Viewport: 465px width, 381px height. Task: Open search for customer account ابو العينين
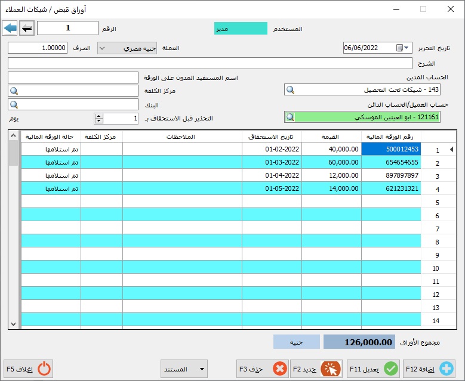(291, 117)
